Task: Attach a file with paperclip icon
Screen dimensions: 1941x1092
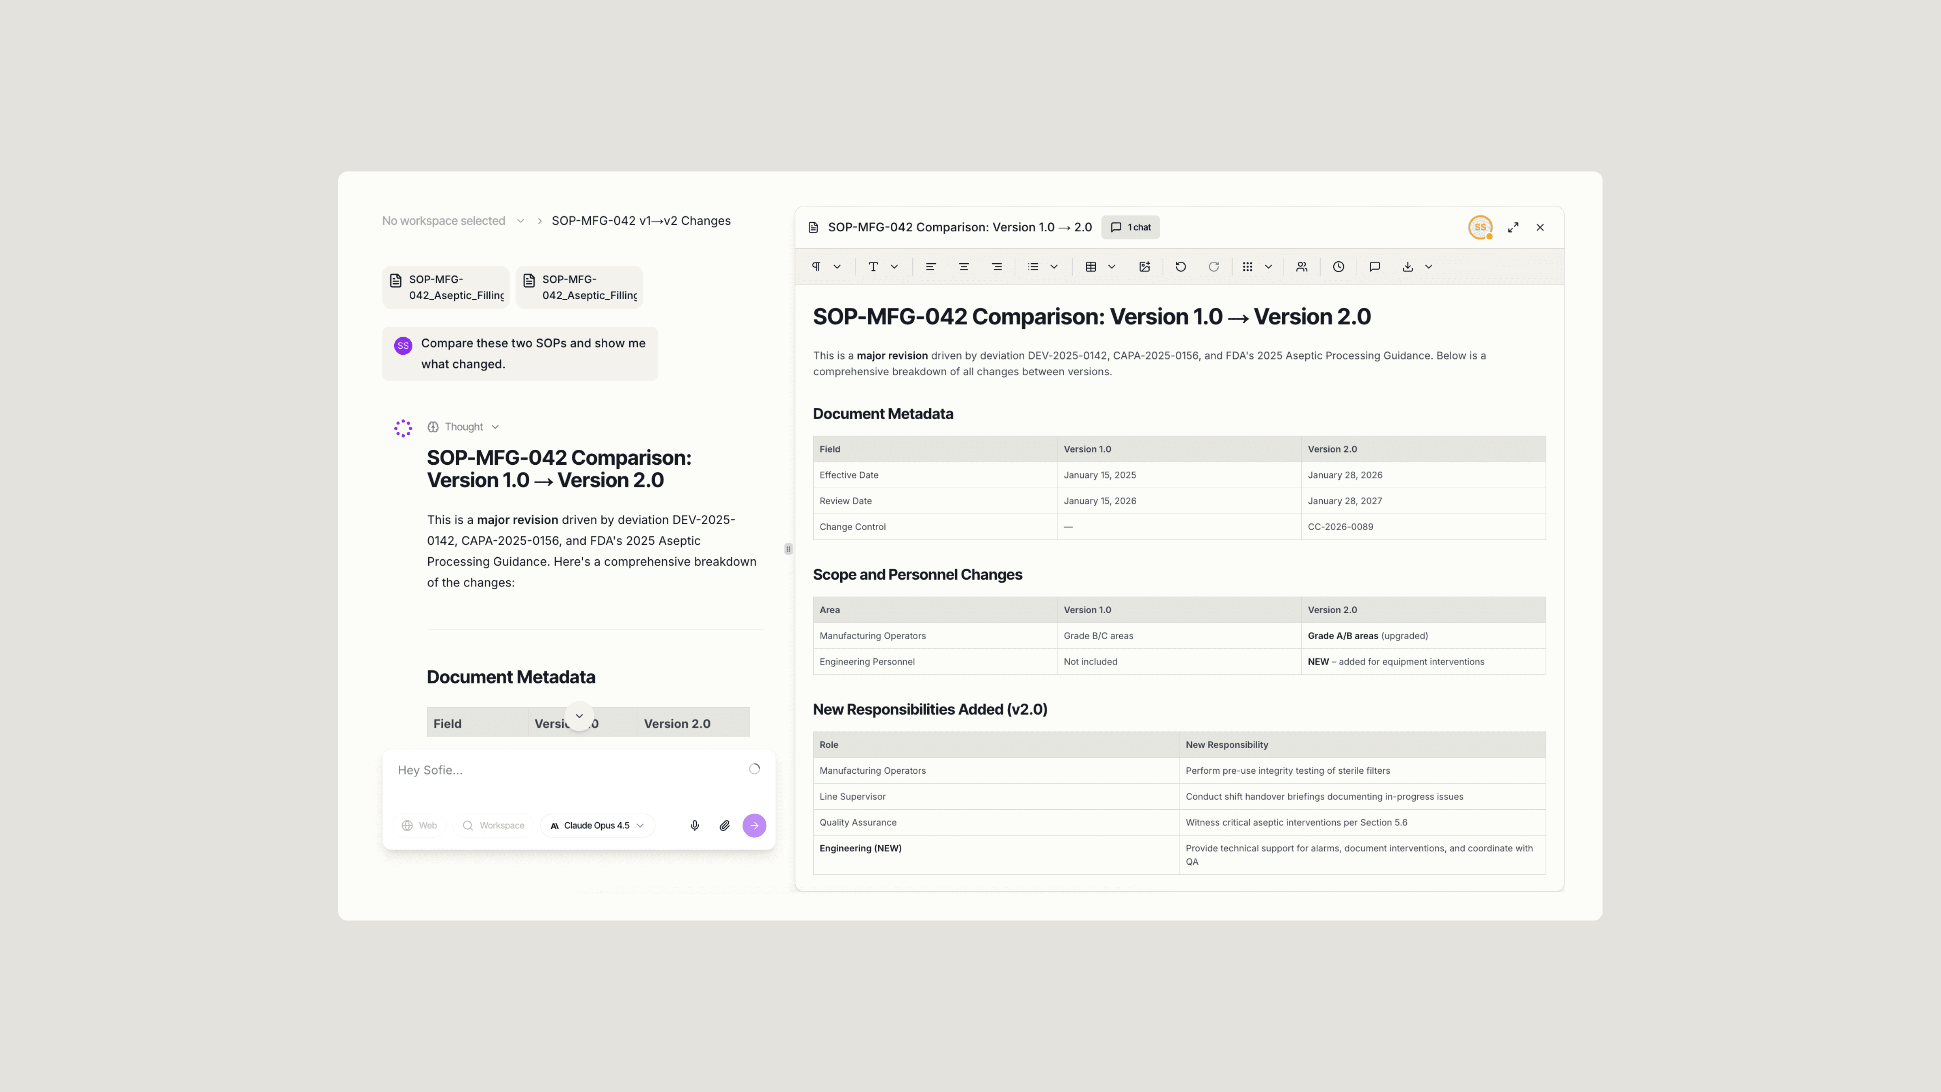Action: [x=724, y=826]
